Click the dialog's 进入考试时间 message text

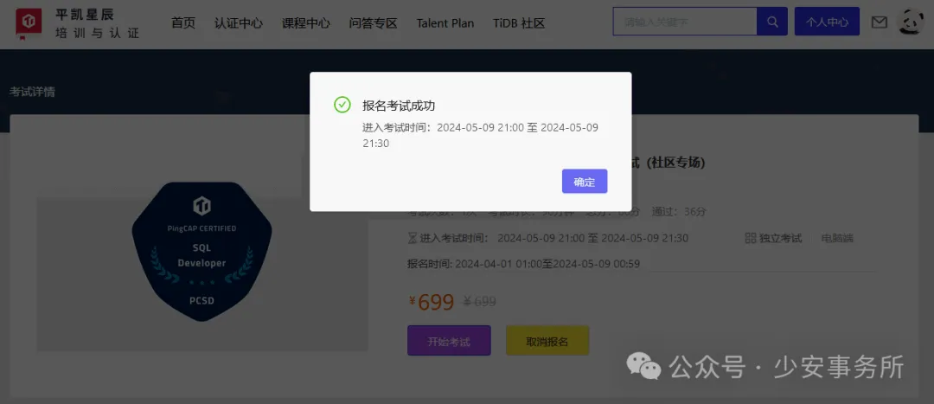click(480, 135)
